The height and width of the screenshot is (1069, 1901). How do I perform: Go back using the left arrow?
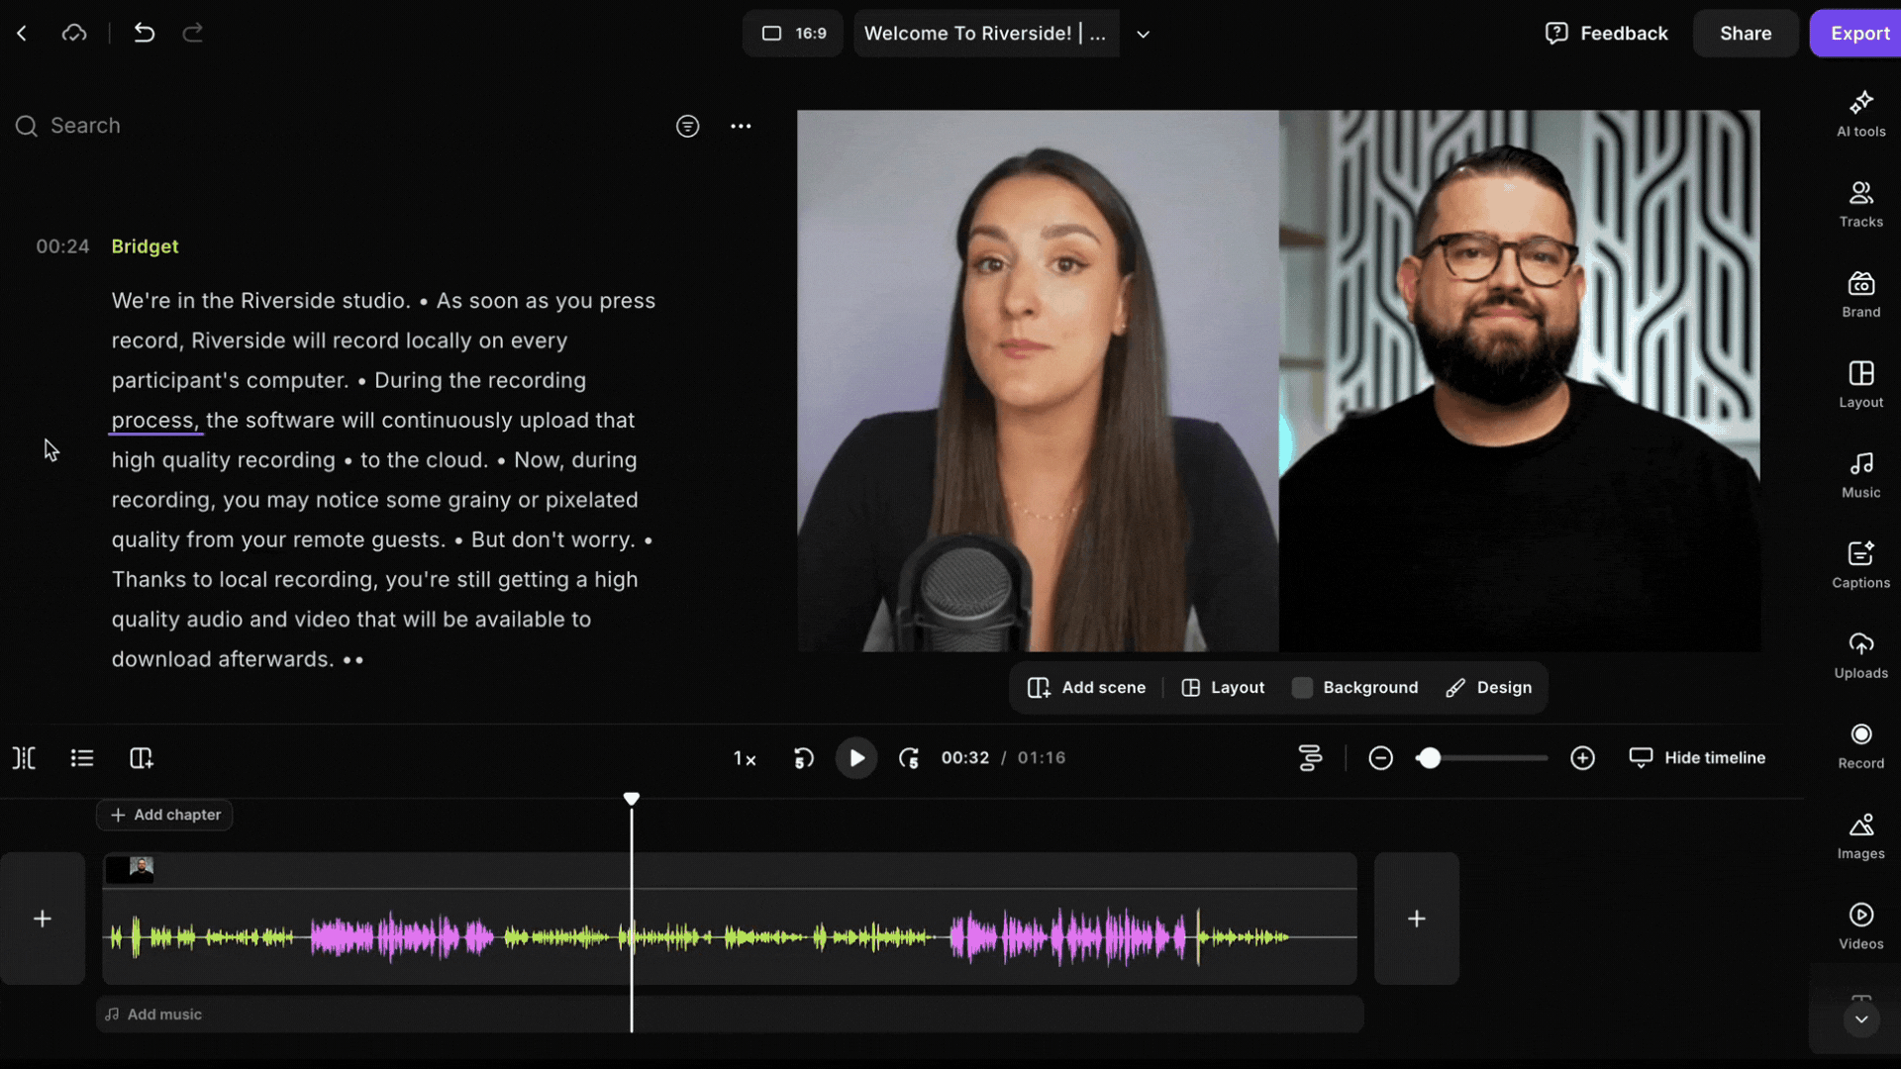(x=22, y=34)
